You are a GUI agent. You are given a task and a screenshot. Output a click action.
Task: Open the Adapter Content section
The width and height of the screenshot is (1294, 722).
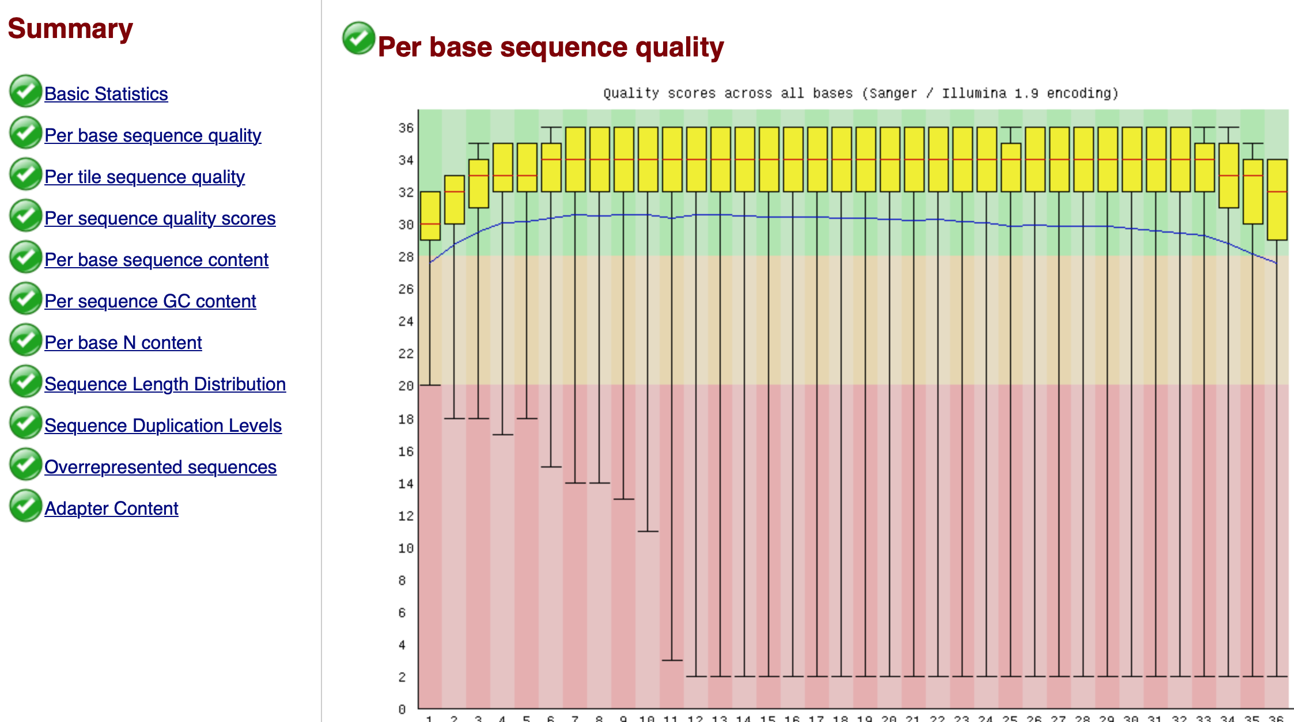(x=111, y=508)
